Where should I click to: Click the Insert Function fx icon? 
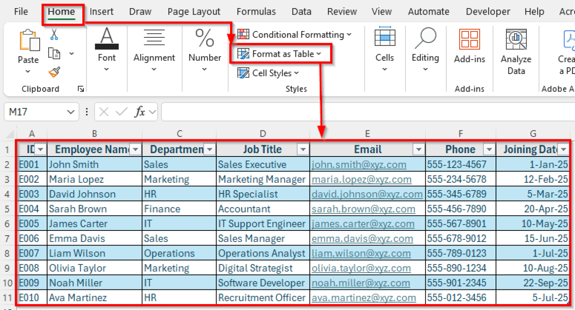point(140,112)
